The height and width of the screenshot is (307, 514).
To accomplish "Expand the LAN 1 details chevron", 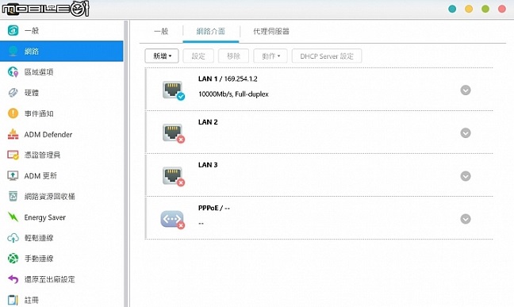I will click(466, 90).
